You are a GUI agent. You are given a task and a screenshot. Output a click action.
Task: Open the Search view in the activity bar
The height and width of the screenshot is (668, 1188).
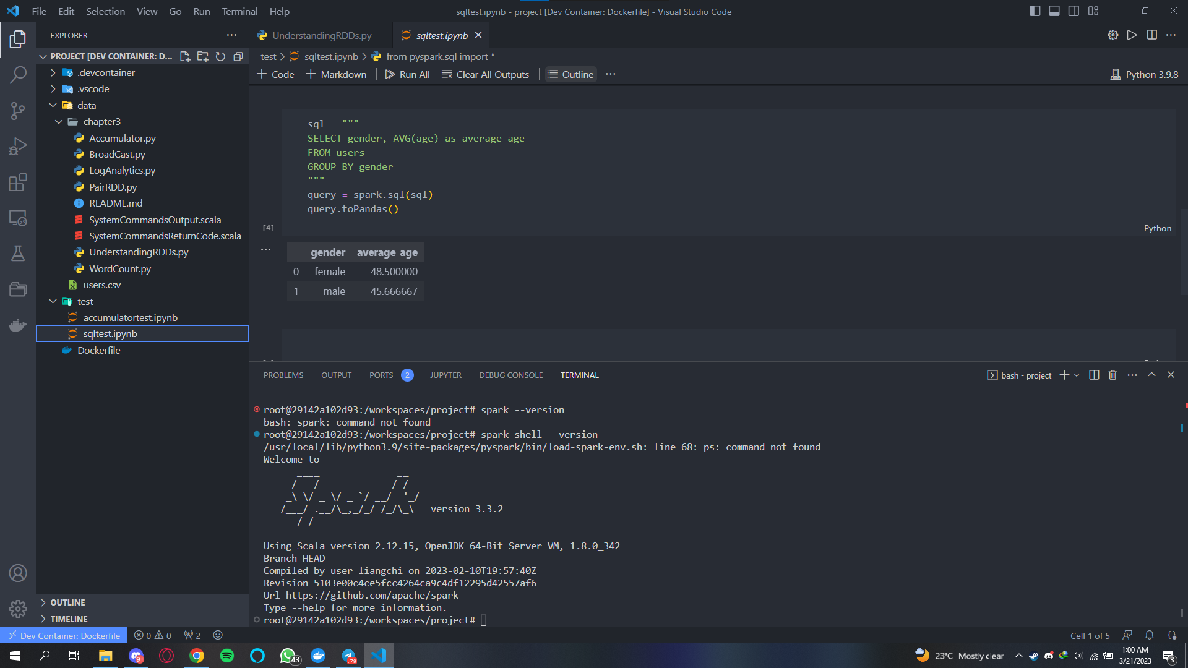(19, 74)
